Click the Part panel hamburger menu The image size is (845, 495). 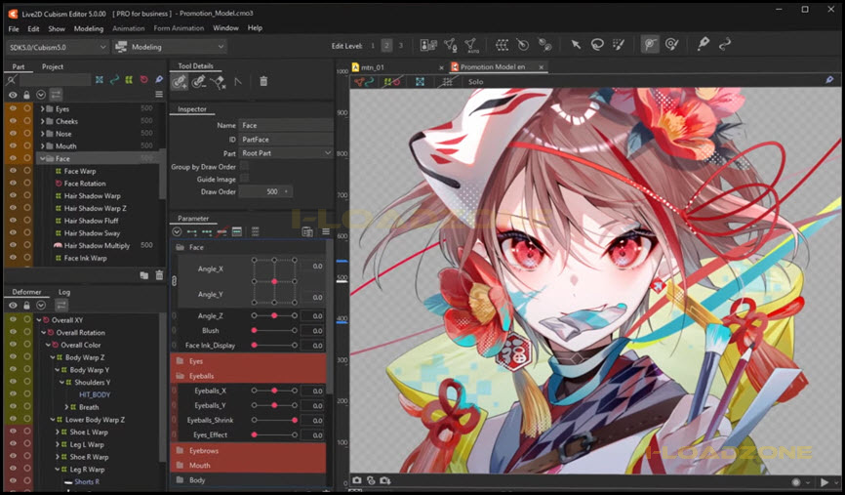pyautogui.click(x=159, y=95)
